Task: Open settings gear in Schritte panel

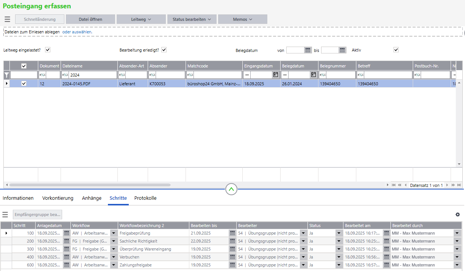Action: point(457,215)
